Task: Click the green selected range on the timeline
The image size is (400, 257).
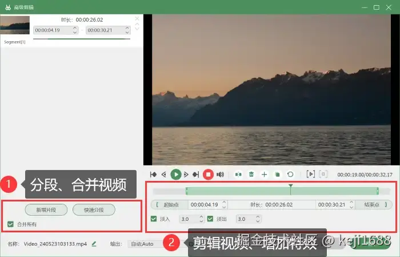Action: pyautogui.click(x=282, y=191)
